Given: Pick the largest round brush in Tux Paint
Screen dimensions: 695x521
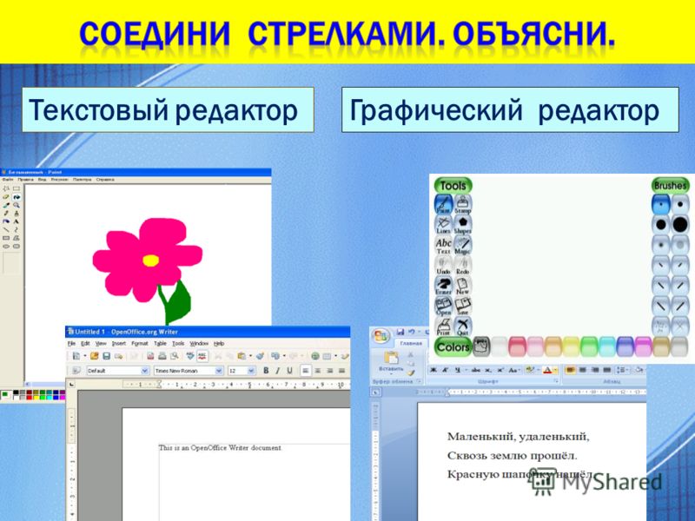Looking at the screenshot, I should click(680, 225).
